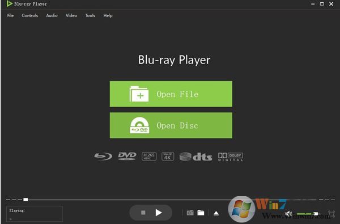
Task: Click the 4K Ultra HD badge
Action: [168, 157]
